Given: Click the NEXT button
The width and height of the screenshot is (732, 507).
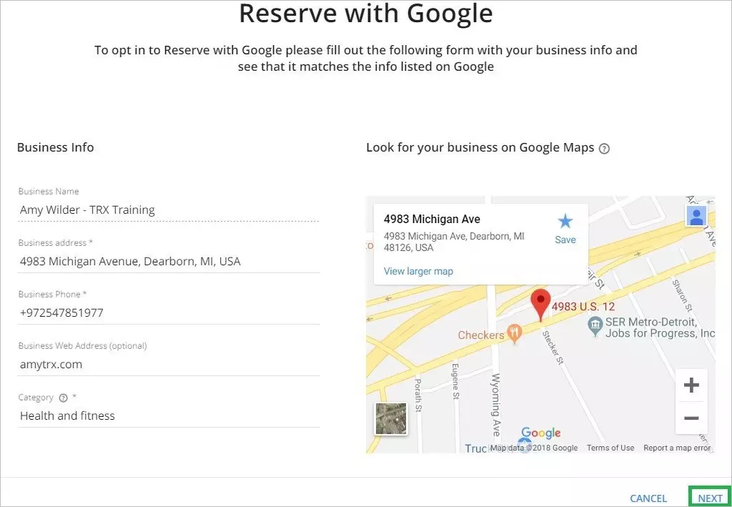Looking at the screenshot, I should click(x=710, y=498).
